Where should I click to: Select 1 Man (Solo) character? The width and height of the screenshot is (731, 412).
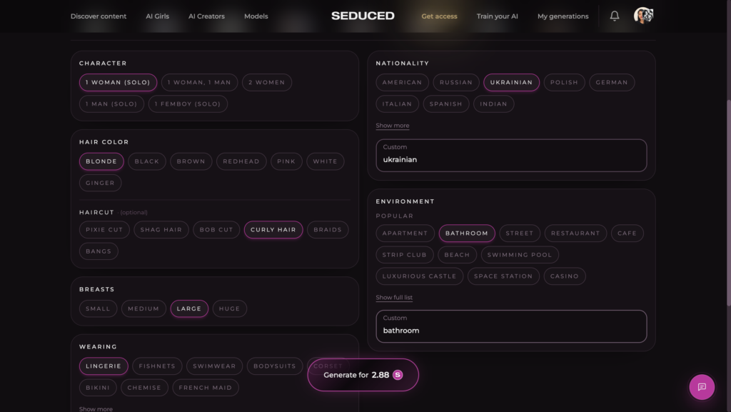coord(111,104)
